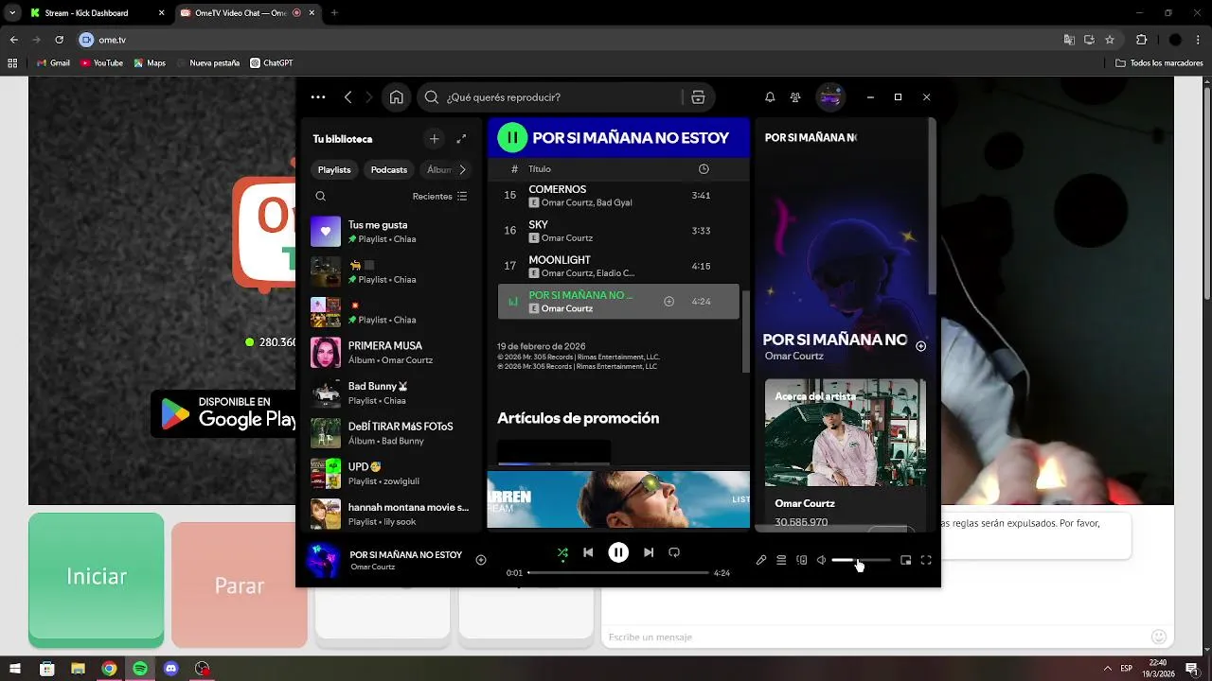1212x681 pixels.
Task: Skip to previous track
Action: pyautogui.click(x=588, y=552)
